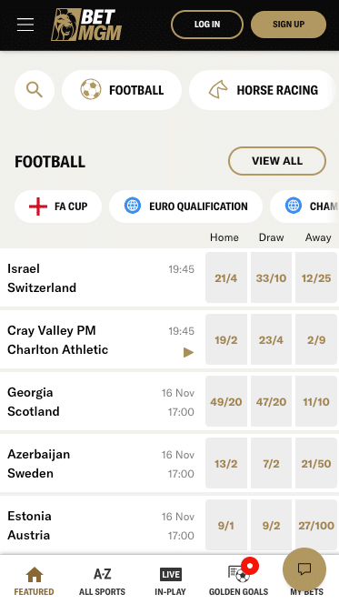Tap the BetMGM lion logo
Screen dimensions: 339x604
(x=86, y=25)
